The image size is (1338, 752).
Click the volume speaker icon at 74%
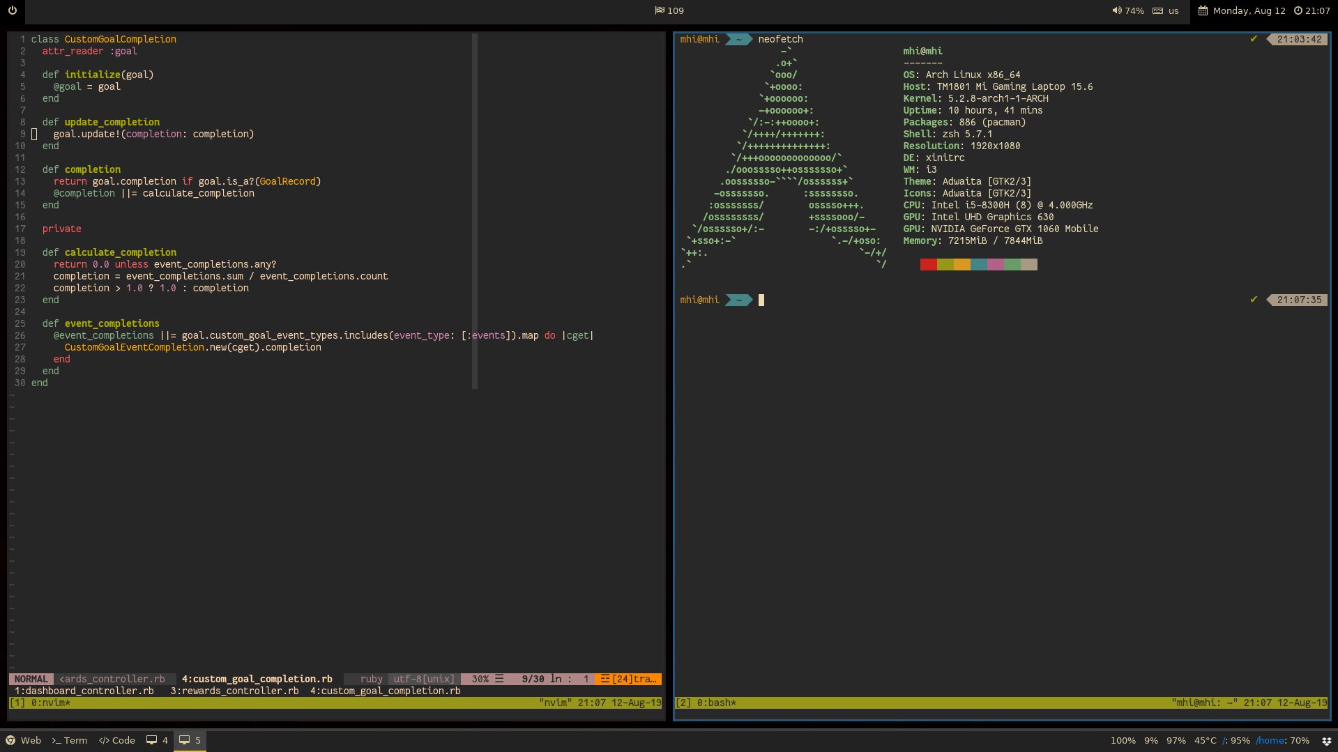1116,10
